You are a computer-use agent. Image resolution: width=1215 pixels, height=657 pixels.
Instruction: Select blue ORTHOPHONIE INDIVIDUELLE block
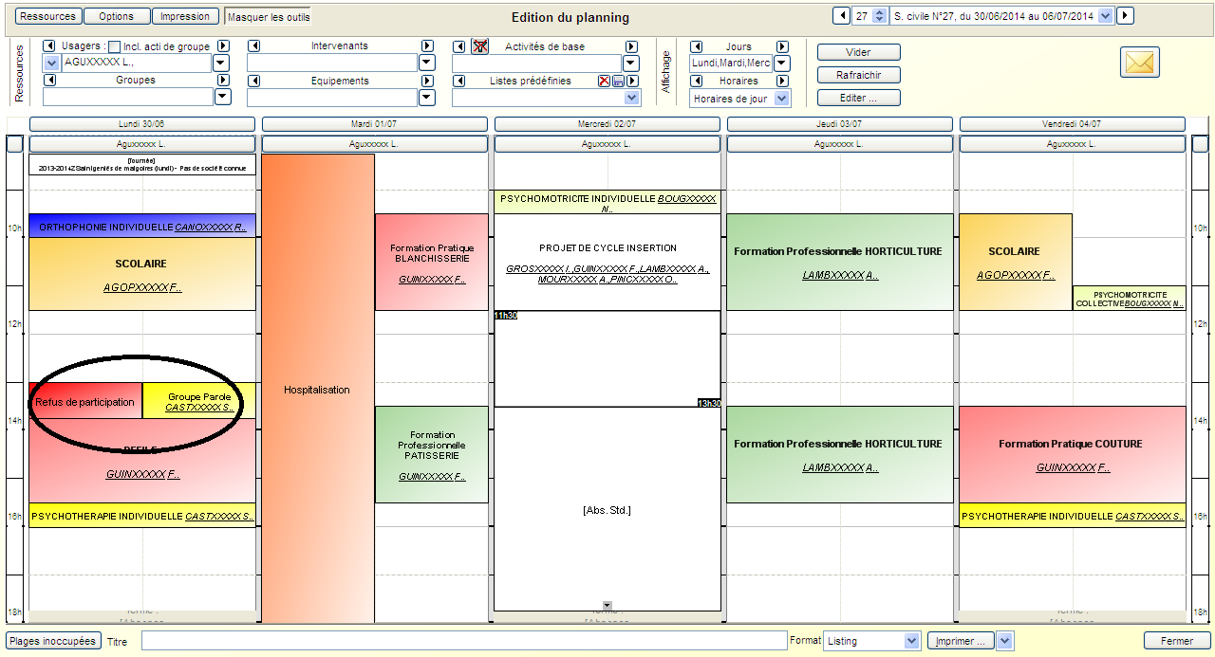[x=142, y=226]
